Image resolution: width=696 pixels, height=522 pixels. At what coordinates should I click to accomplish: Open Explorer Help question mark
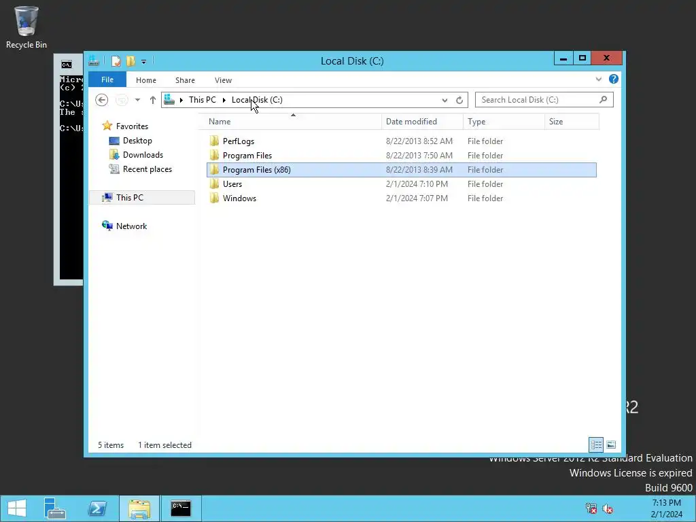614,79
